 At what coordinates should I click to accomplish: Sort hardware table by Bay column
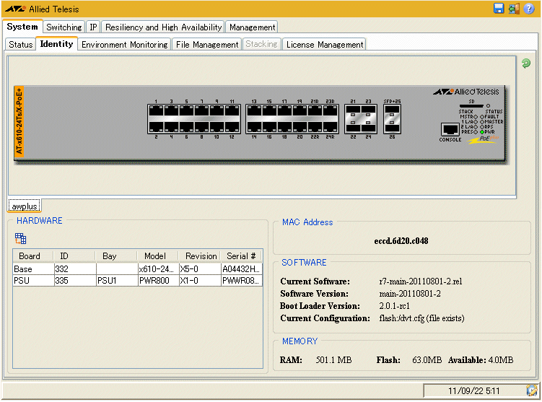[x=116, y=255]
